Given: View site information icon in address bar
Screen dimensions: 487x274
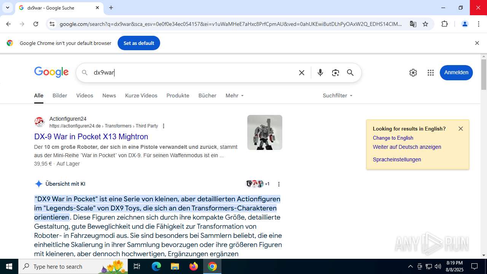Looking at the screenshot, I should pos(52,24).
